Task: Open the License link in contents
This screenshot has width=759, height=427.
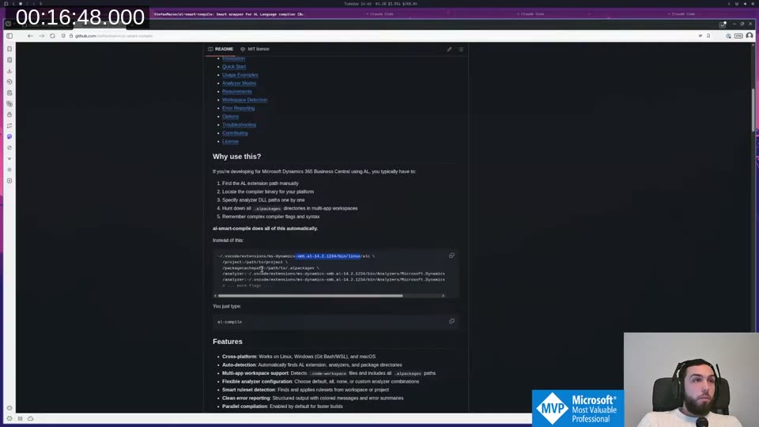Action: (x=230, y=142)
